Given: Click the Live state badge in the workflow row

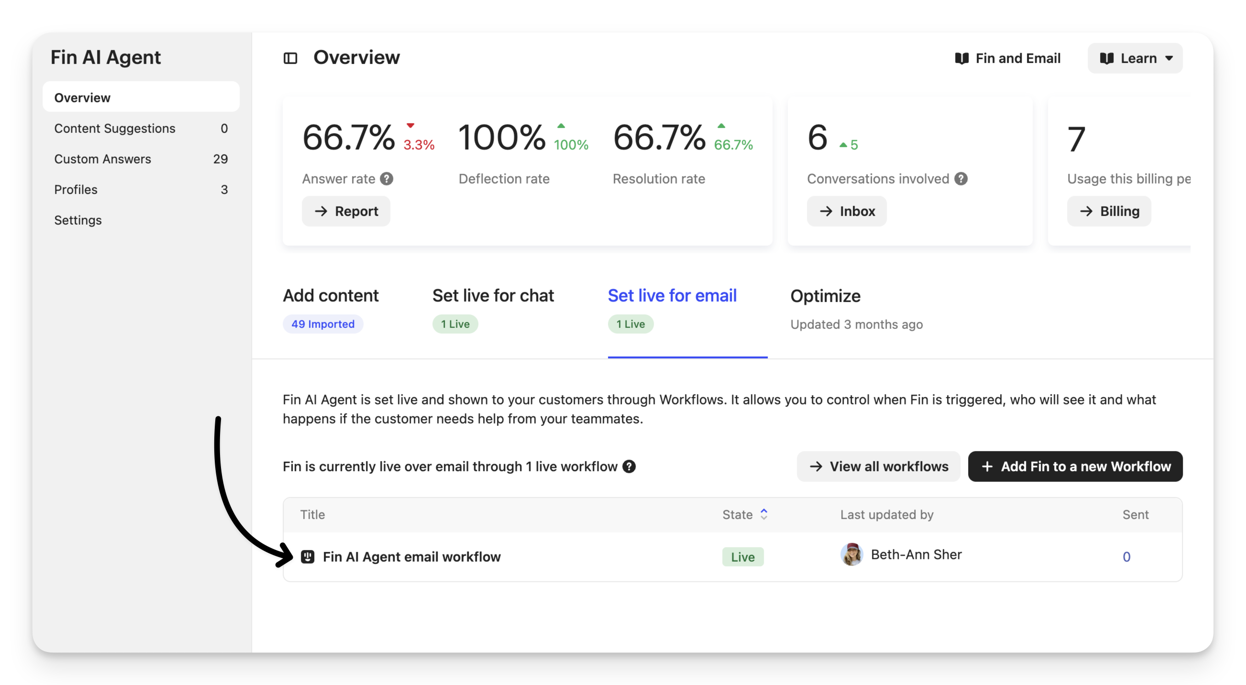Looking at the screenshot, I should pos(742,557).
